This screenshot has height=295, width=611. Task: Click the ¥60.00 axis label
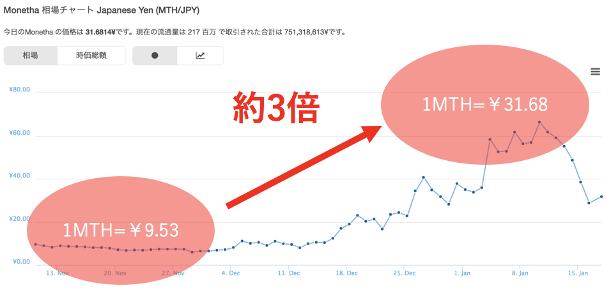(19, 133)
